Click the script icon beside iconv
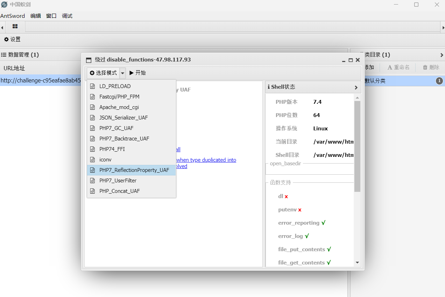This screenshot has height=297, width=445. (x=93, y=159)
